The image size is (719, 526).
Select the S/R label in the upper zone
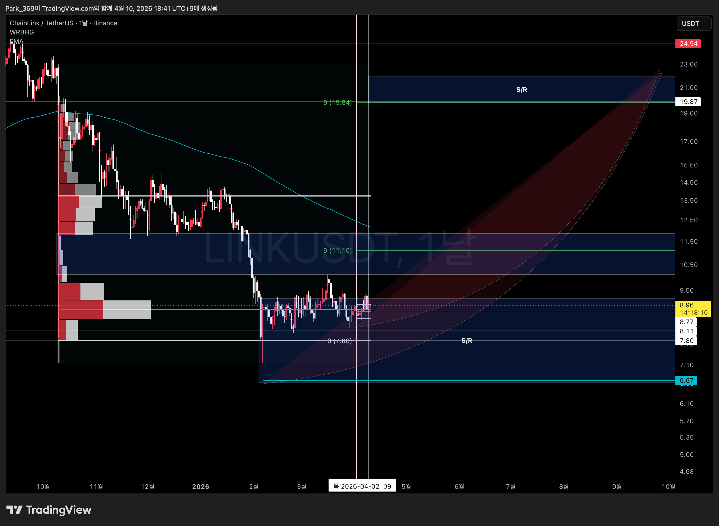(521, 90)
